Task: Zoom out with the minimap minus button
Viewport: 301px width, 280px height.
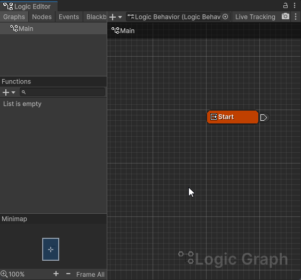Action: point(68,274)
